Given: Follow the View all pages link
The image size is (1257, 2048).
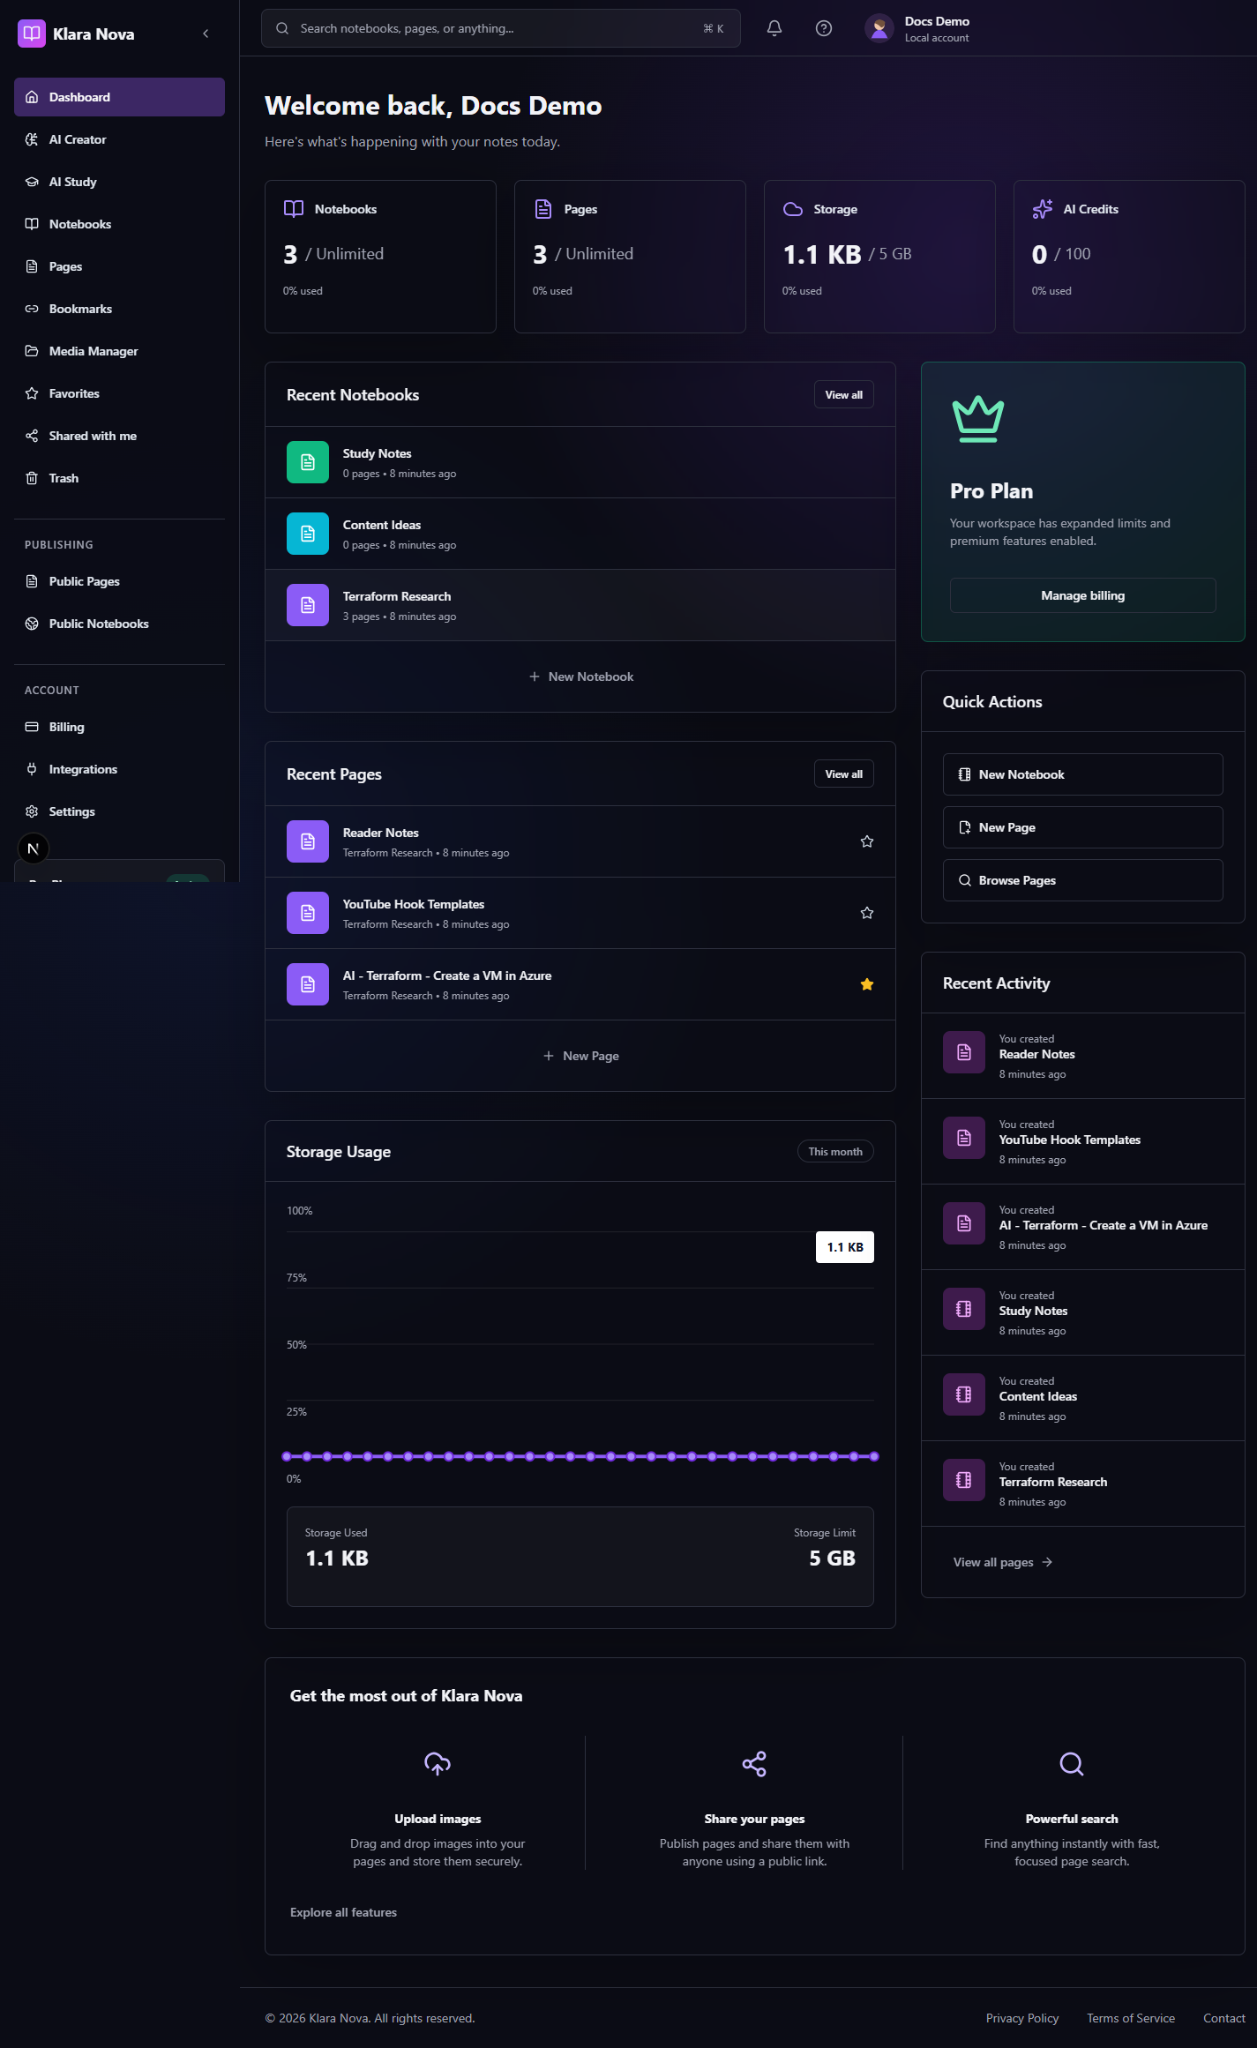Looking at the screenshot, I should [x=1003, y=1562].
